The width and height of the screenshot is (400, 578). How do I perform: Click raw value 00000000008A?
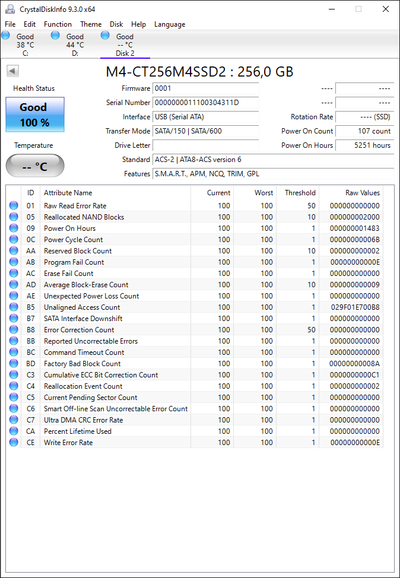point(355,363)
